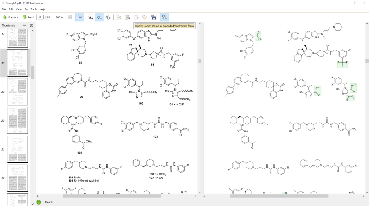Toggle the super atoms expanded/contracted display
This screenshot has width=369, height=206.
pyautogui.click(x=164, y=17)
